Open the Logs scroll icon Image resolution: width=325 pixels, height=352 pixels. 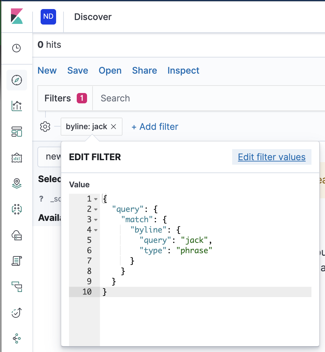pos(17,261)
